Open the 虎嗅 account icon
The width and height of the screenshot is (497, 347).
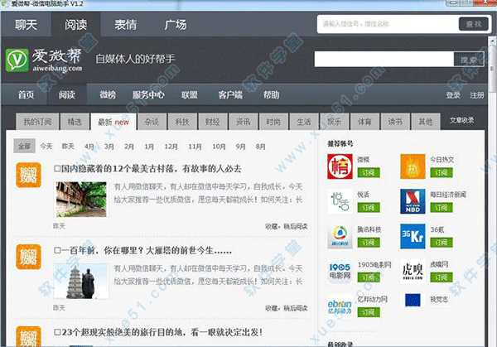click(413, 272)
